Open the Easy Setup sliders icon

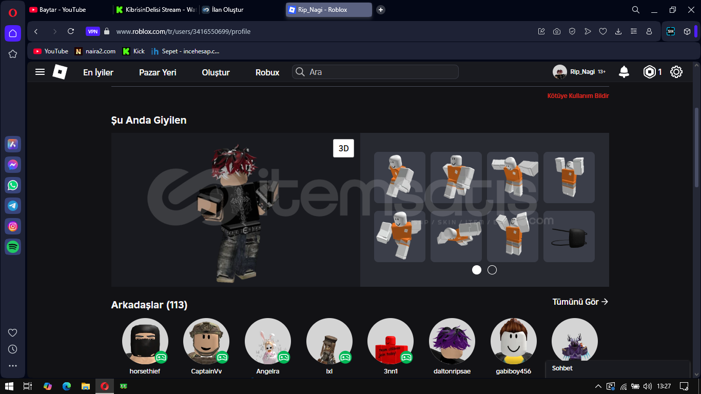point(634,31)
